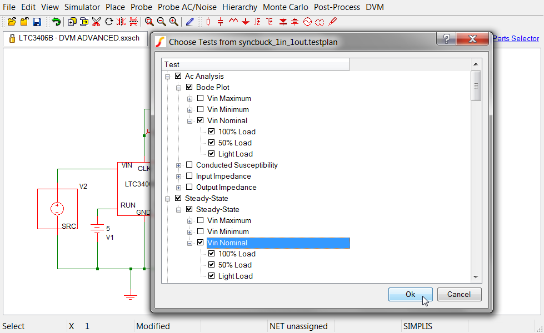The height and width of the screenshot is (333, 544).
Task: Click the green Undo arrow icon
Action: tap(56, 22)
